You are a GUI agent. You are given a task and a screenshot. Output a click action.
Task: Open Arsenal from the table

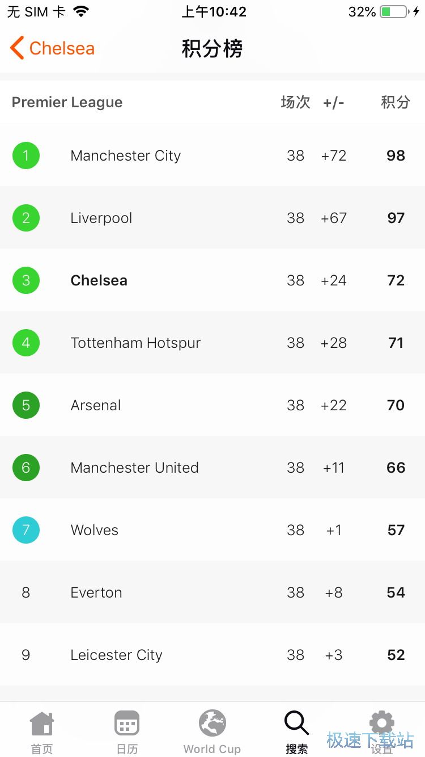[x=212, y=405]
